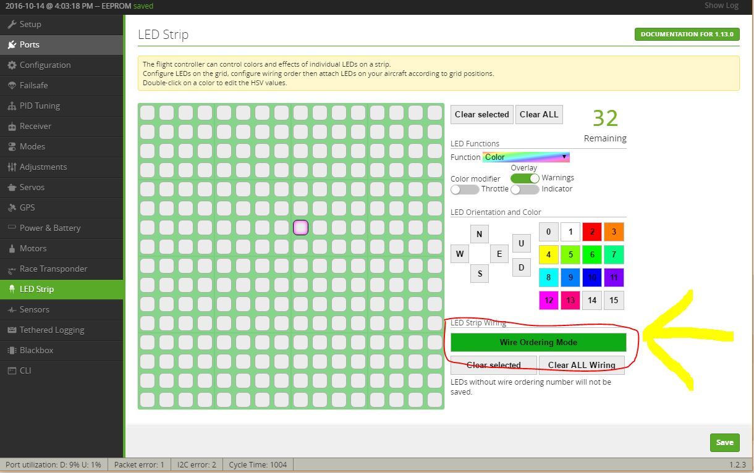Click the Motors icon

click(12, 248)
